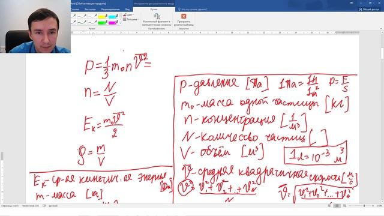
Task: Switch to the Рассылки ribbon tab
Action: 90,10
